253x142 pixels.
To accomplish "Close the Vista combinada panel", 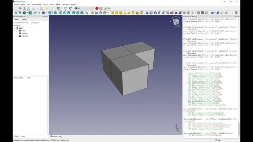I will (x=47, y=17).
